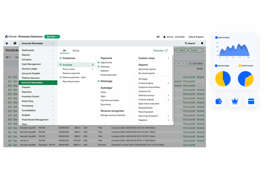Click the green circle icon beside Retainage

99,81
